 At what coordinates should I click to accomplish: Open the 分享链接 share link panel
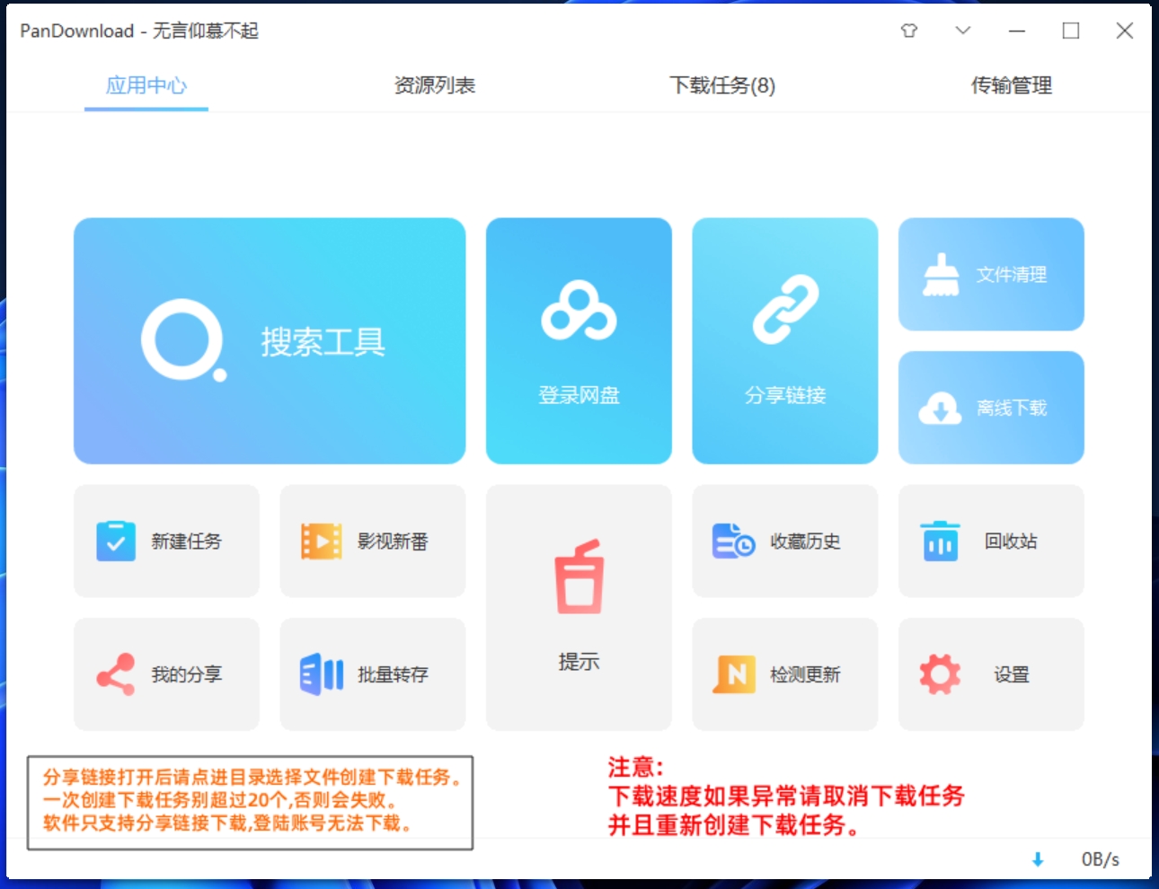[x=784, y=341]
